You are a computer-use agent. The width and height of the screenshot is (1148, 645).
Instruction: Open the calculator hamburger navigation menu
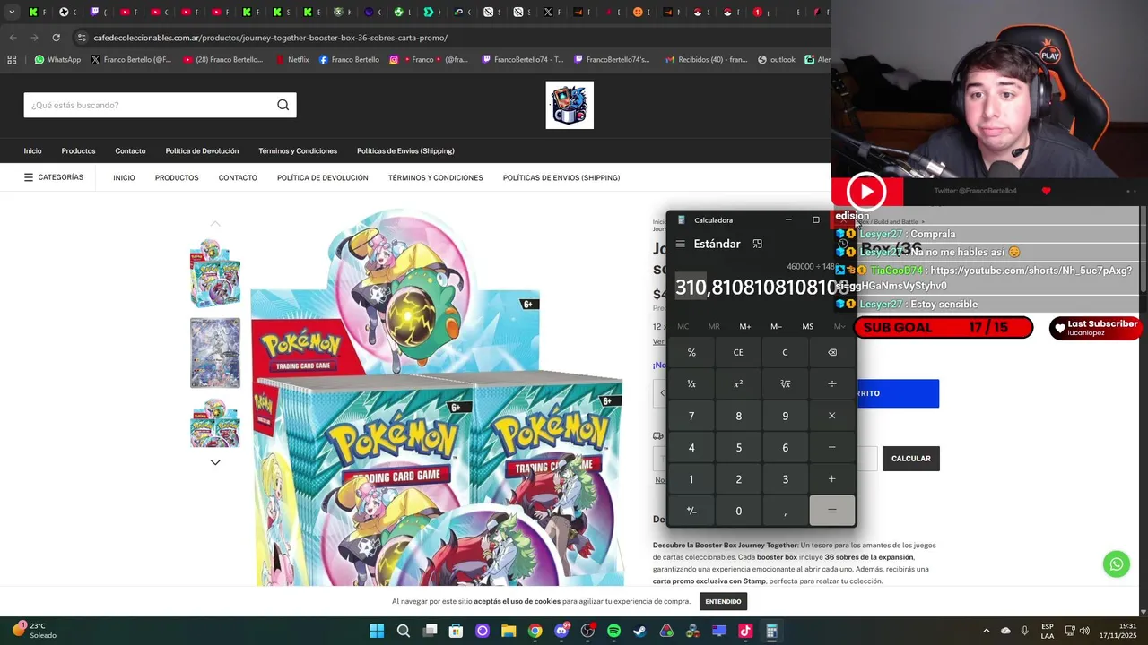coord(680,244)
